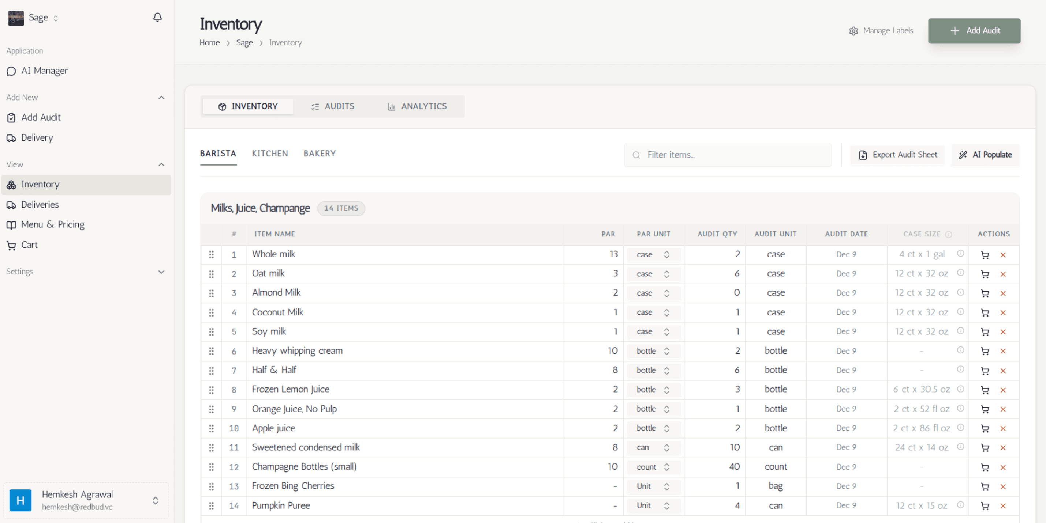1046x523 pixels.
Task: Click the notification bell
Action: pyautogui.click(x=157, y=17)
